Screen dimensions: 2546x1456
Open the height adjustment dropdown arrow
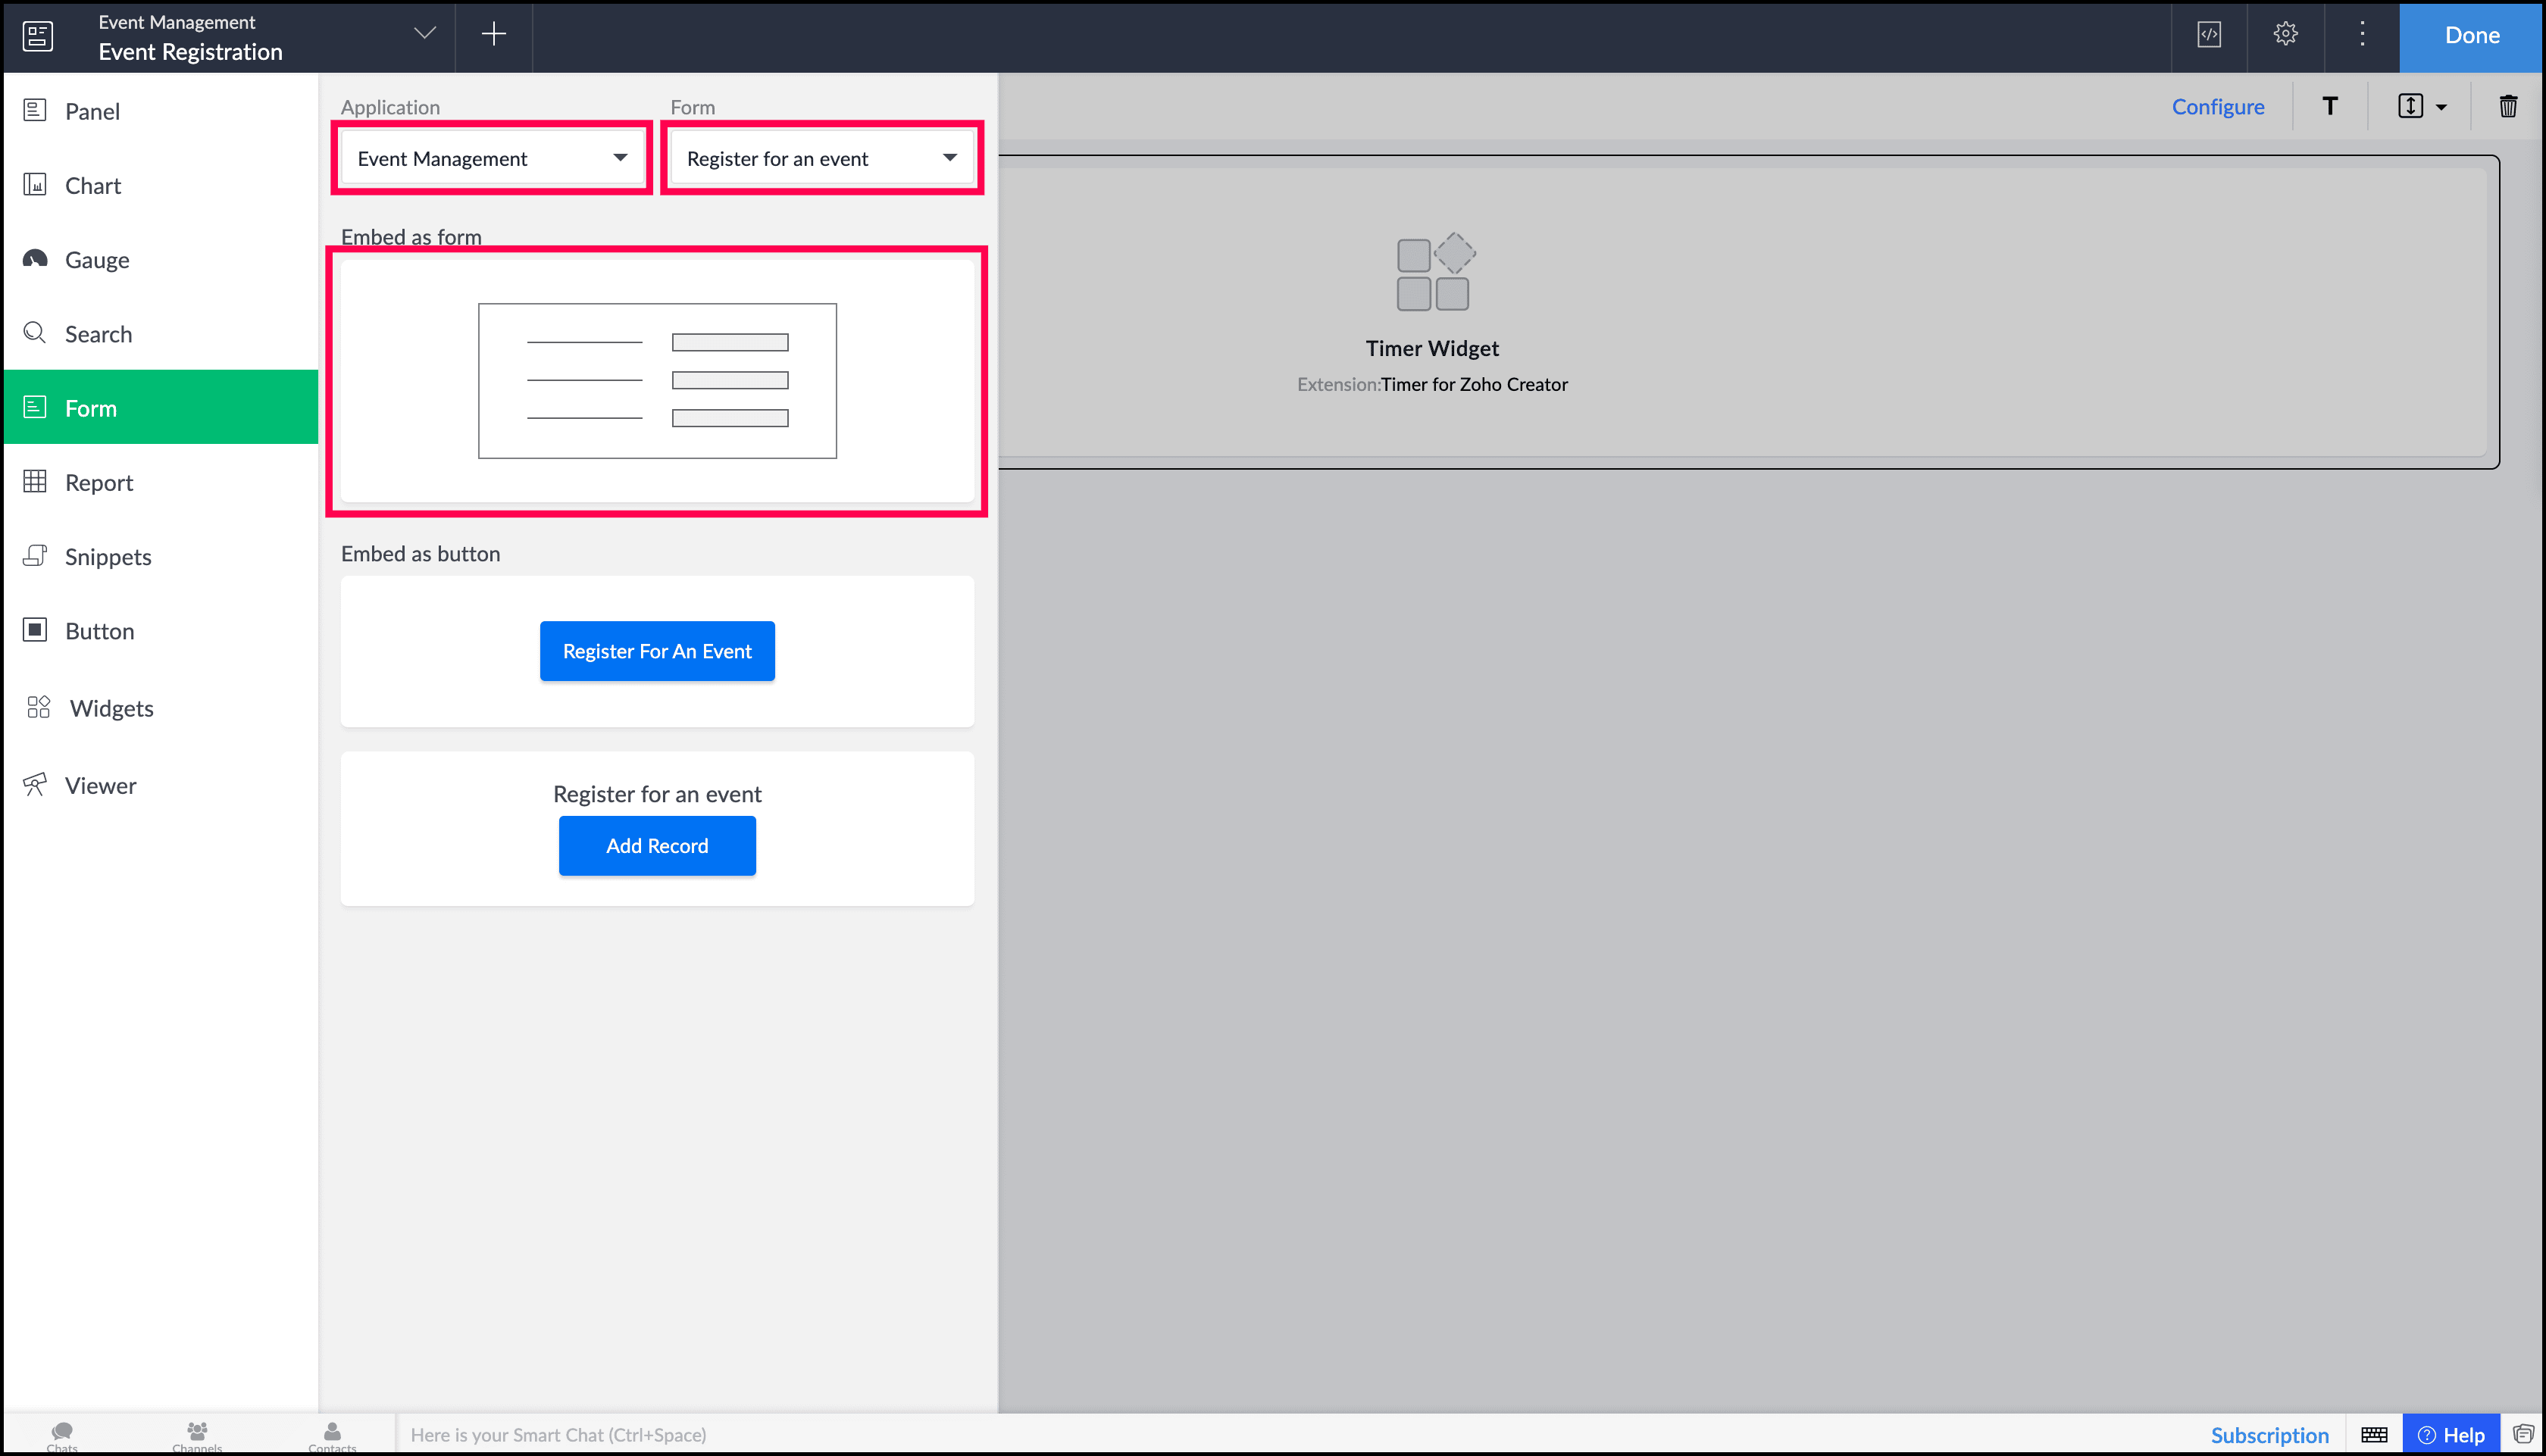click(x=2441, y=107)
